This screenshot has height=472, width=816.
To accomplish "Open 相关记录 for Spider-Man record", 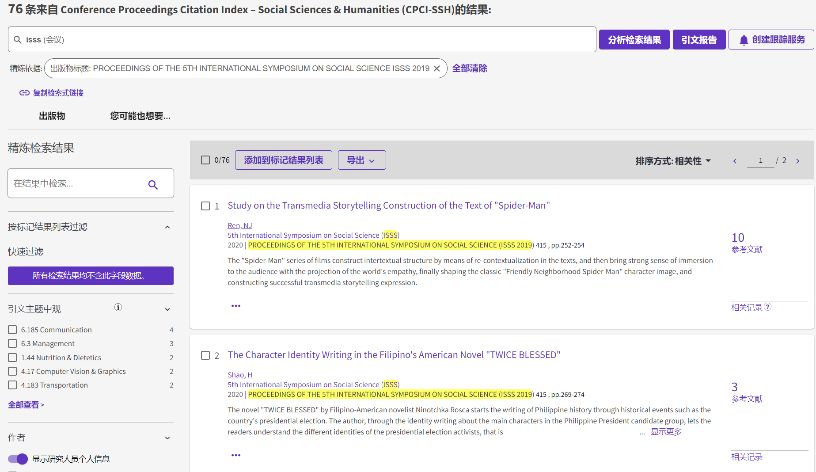I will tap(747, 307).
